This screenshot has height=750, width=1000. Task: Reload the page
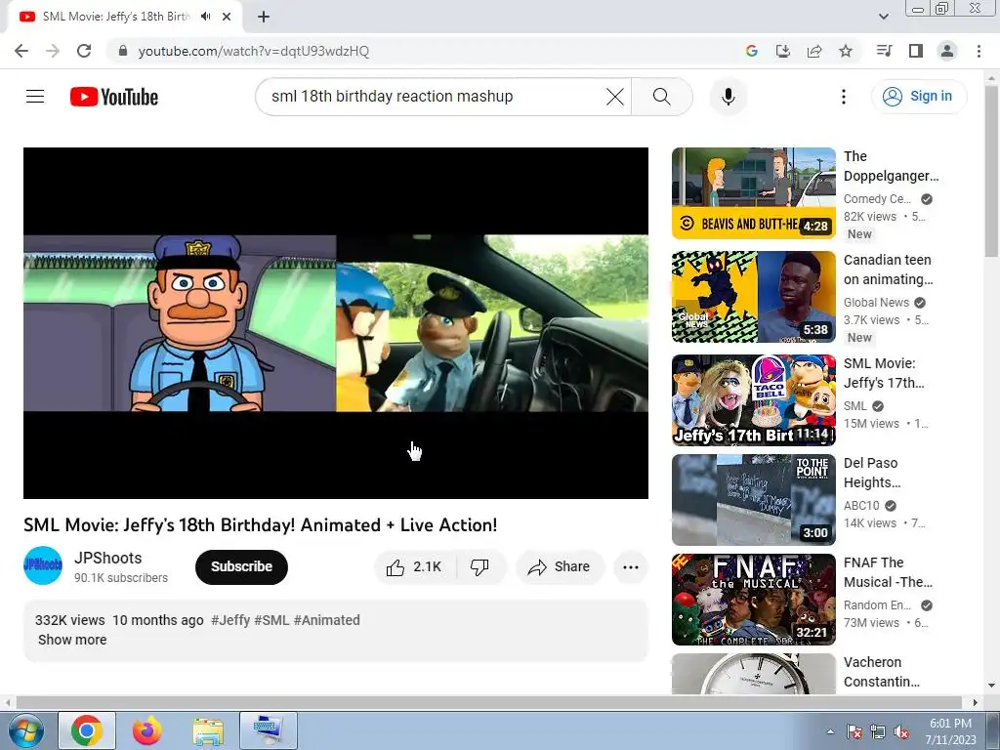coord(84,51)
